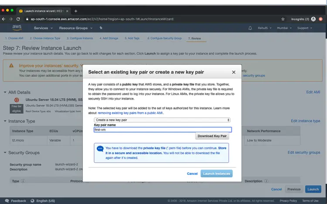Open the Mumbai region menu

284,28
